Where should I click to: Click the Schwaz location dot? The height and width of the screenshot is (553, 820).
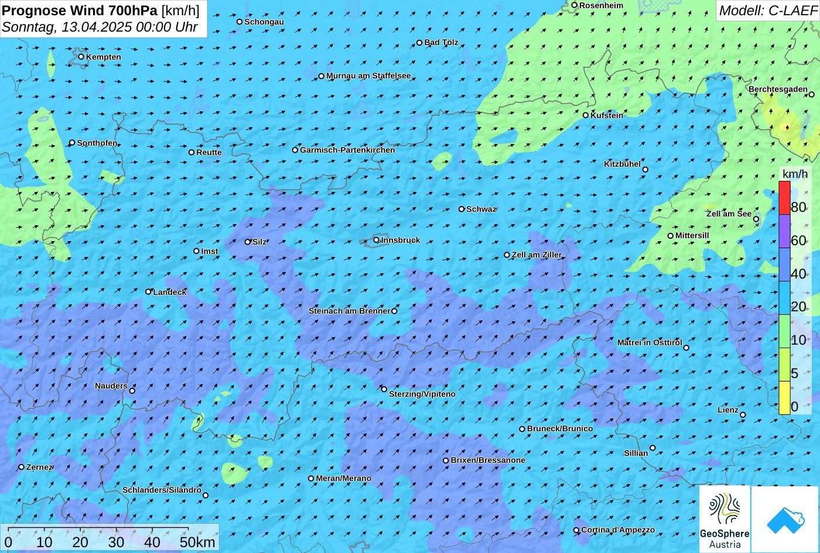pos(462,209)
